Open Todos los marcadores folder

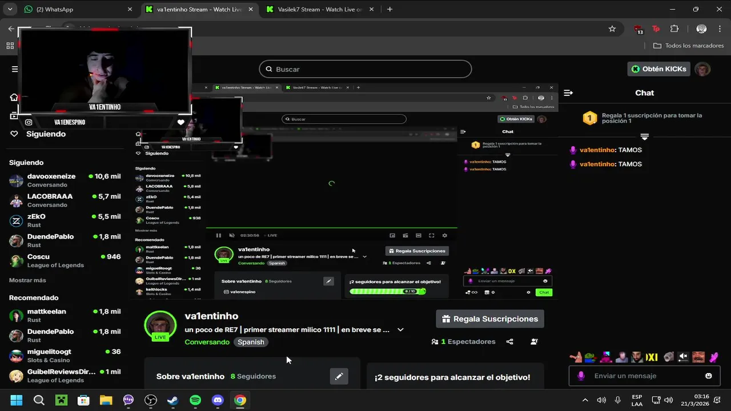pos(688,46)
